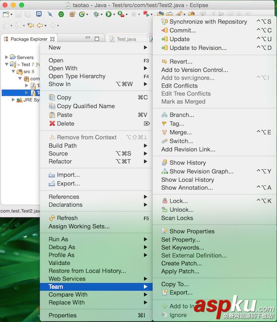Click the Import icon
Screen dimensions: 277x322
pos(52,175)
